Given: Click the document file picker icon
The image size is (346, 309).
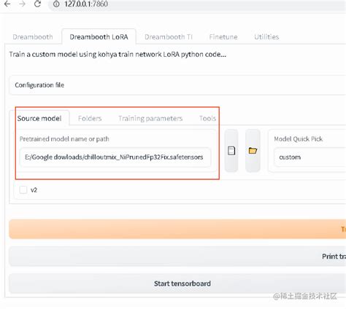Looking at the screenshot, I should tap(231, 151).
